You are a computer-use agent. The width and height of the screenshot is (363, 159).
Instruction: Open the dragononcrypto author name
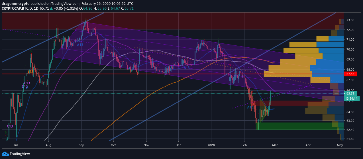point(15,4)
